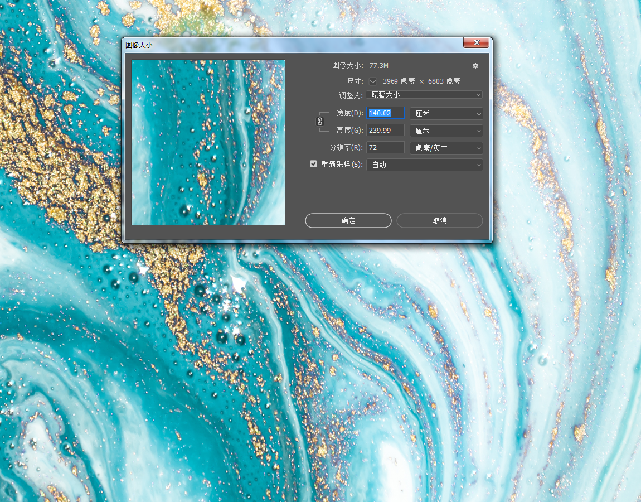Viewport: 641px width, 502px height.
Task: Click the 确定 button
Action: (348, 220)
